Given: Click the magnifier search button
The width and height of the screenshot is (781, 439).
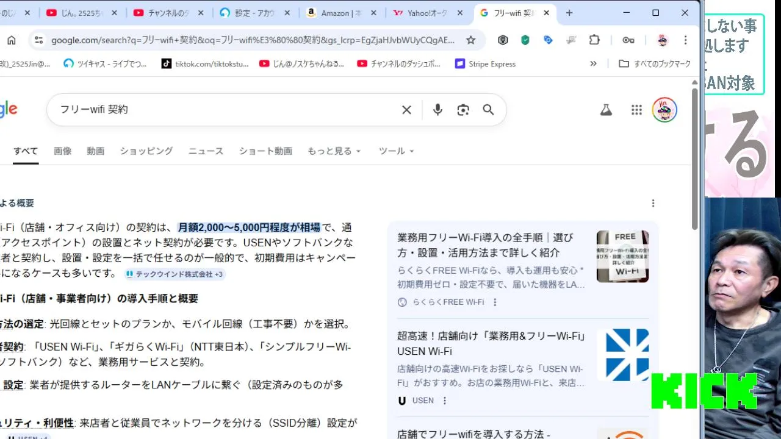Looking at the screenshot, I should 488,110.
